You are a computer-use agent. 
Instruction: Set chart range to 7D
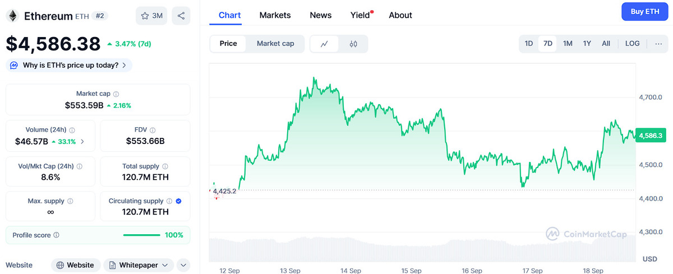548,44
